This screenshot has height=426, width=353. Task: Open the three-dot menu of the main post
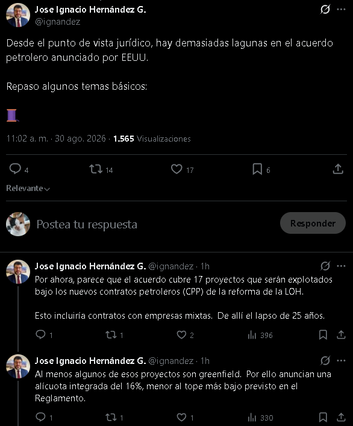(341, 10)
